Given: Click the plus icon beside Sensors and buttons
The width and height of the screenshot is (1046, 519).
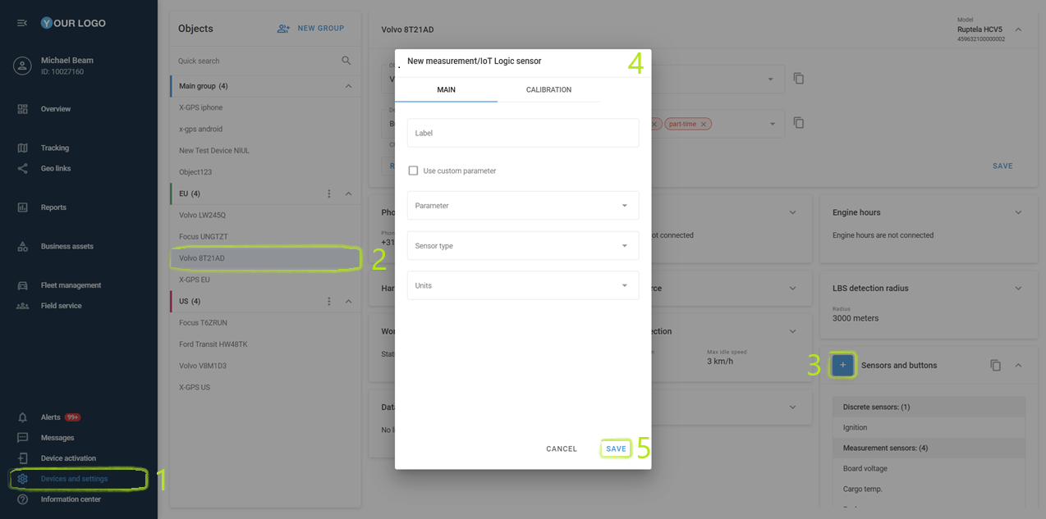Looking at the screenshot, I should click(842, 365).
